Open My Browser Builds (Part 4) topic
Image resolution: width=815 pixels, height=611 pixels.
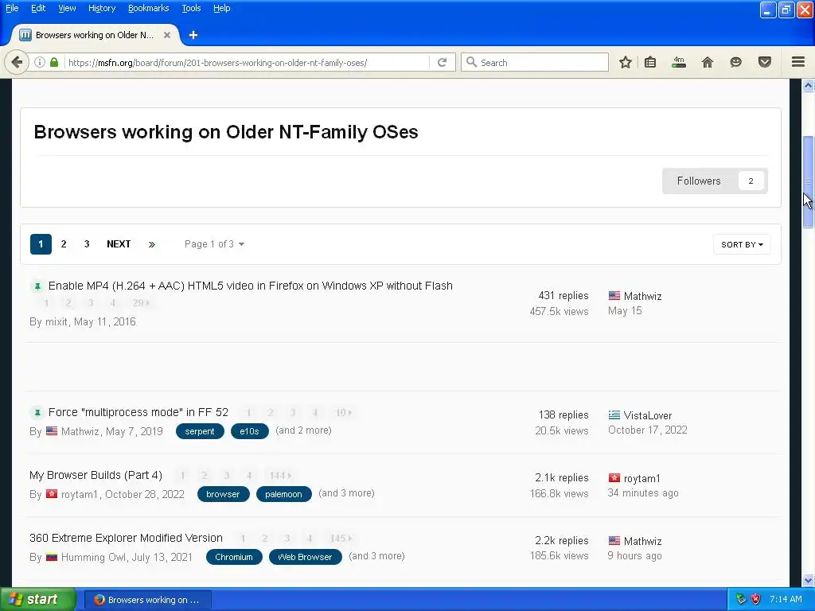click(96, 475)
